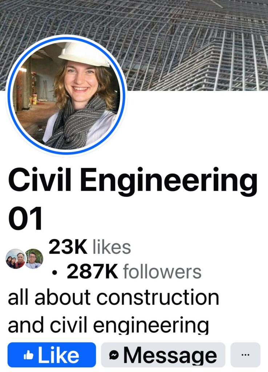
Task: Tap the Messenger icon beside Message
Action: pos(114,355)
